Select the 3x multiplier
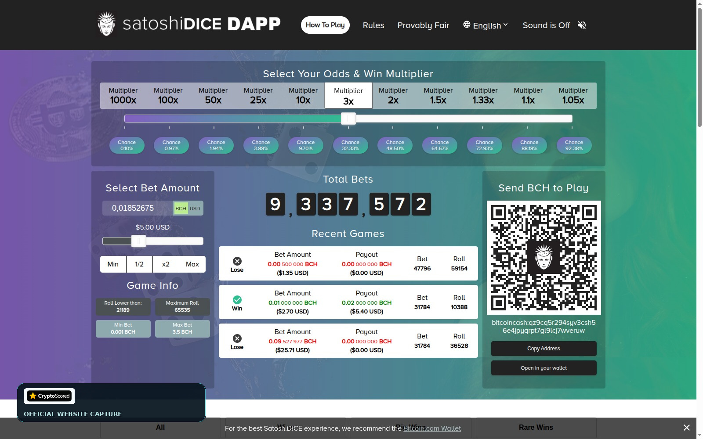Viewport: 703px width, 439px height. [348, 96]
